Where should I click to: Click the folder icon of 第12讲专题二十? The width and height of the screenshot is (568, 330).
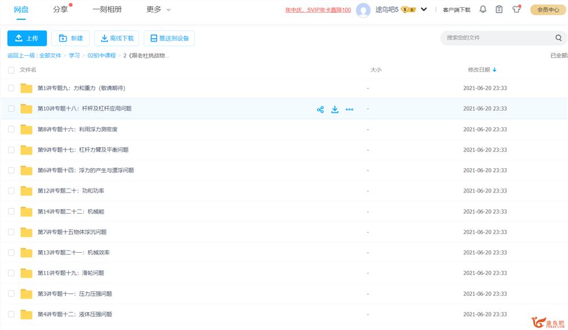pyautogui.click(x=26, y=191)
